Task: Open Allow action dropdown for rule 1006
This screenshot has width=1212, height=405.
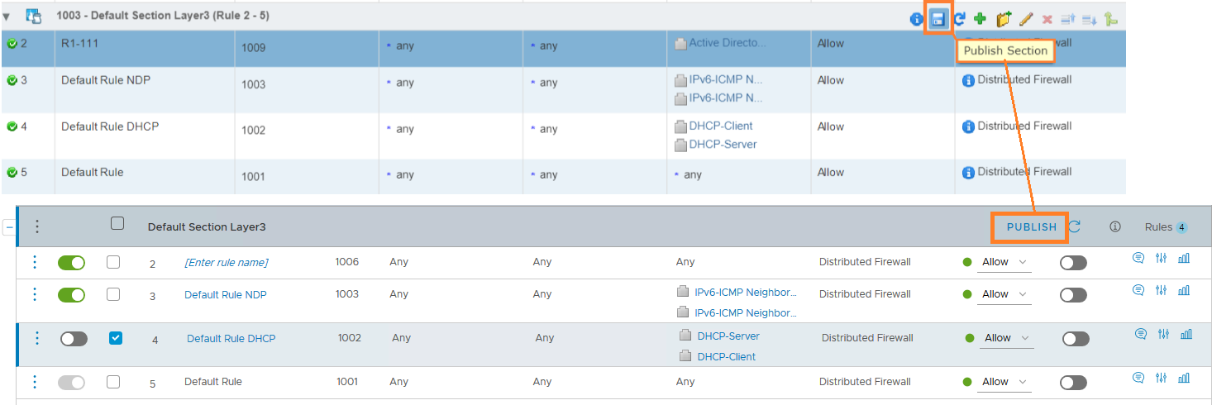Action: pos(1004,262)
